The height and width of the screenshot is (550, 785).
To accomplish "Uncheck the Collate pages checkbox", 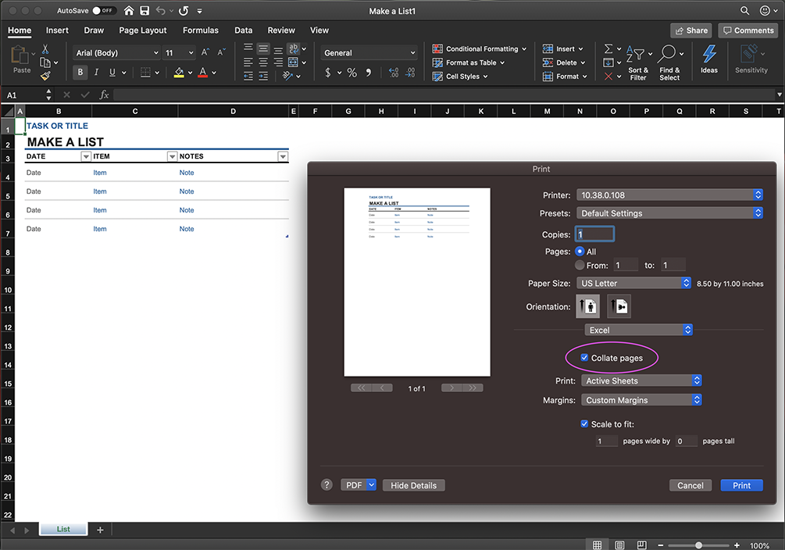I will coord(584,358).
